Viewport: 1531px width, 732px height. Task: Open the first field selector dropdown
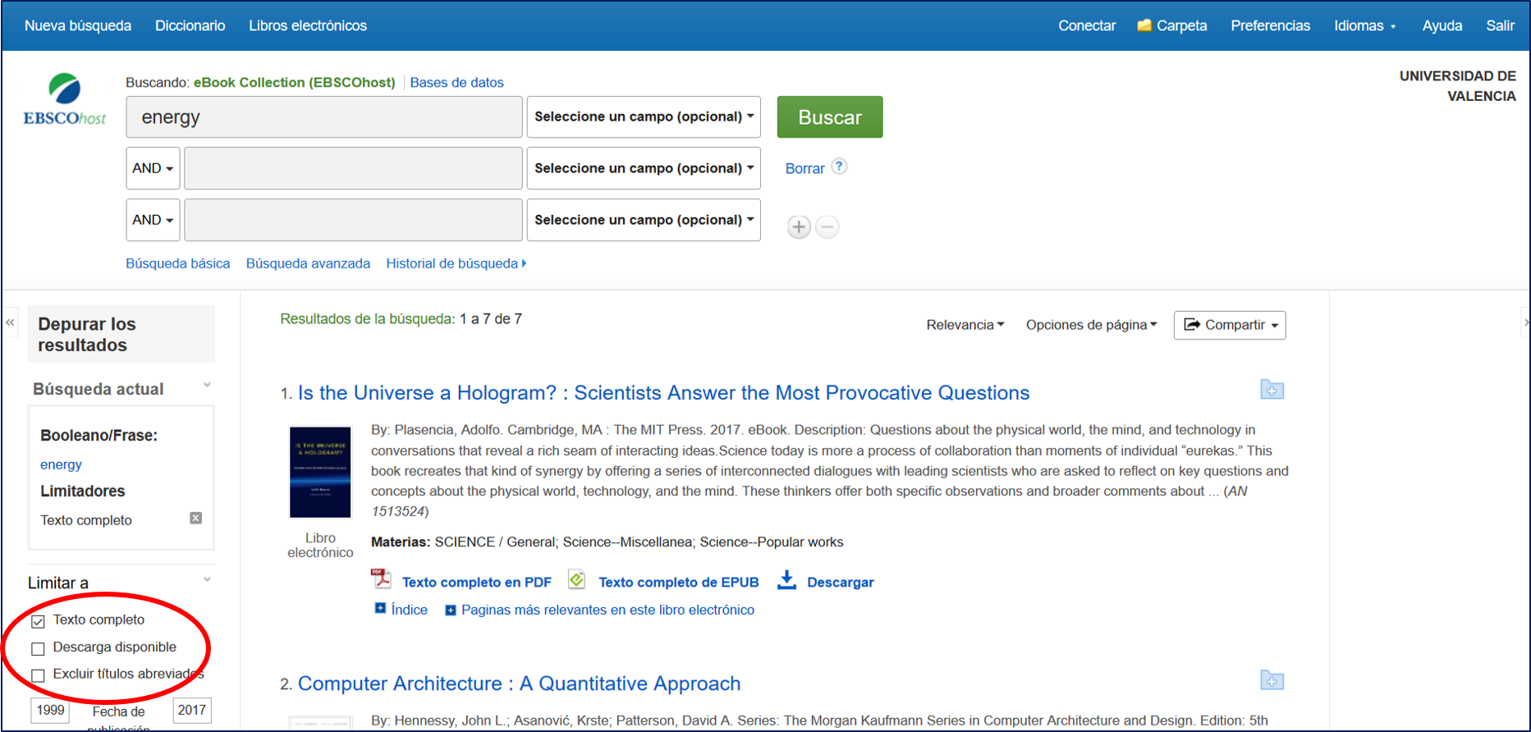tap(644, 117)
